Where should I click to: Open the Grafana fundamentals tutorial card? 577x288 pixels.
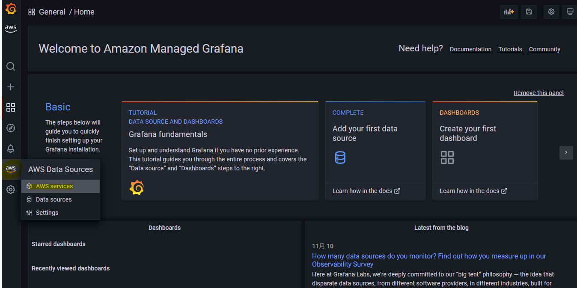coord(220,150)
